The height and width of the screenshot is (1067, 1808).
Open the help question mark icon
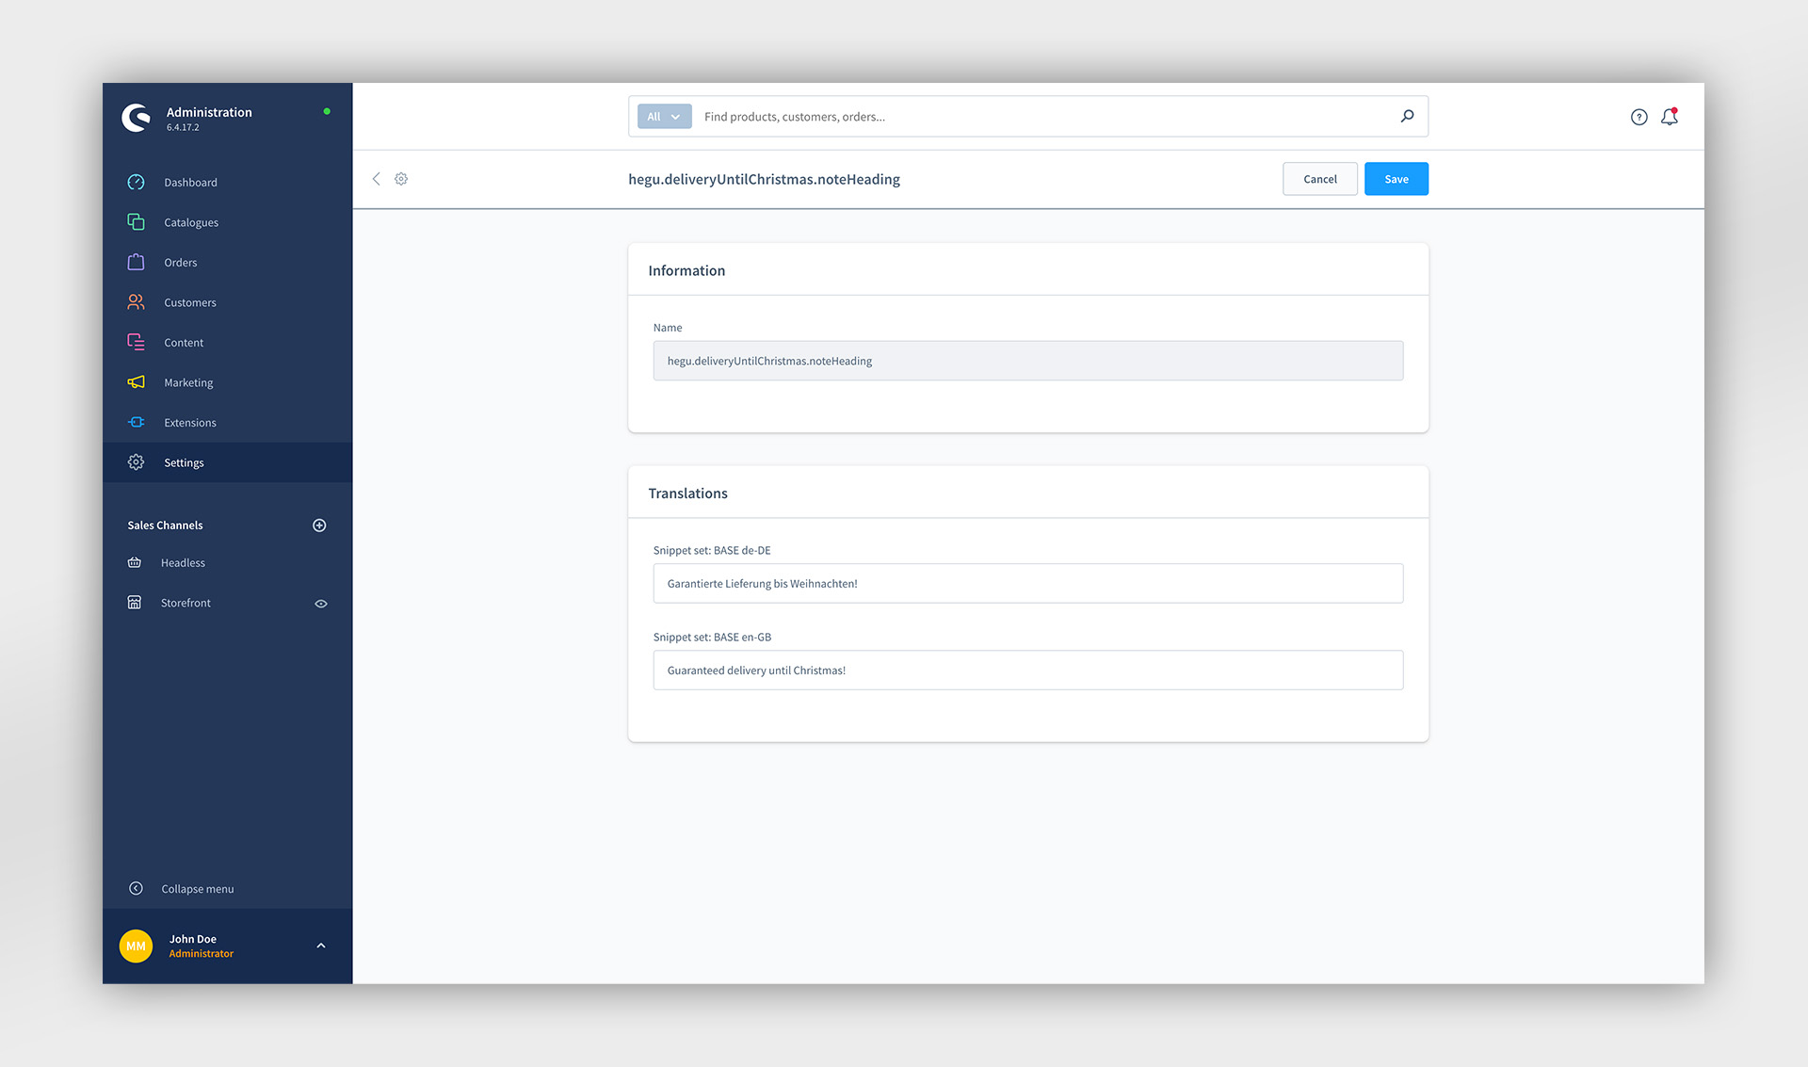[x=1639, y=117]
